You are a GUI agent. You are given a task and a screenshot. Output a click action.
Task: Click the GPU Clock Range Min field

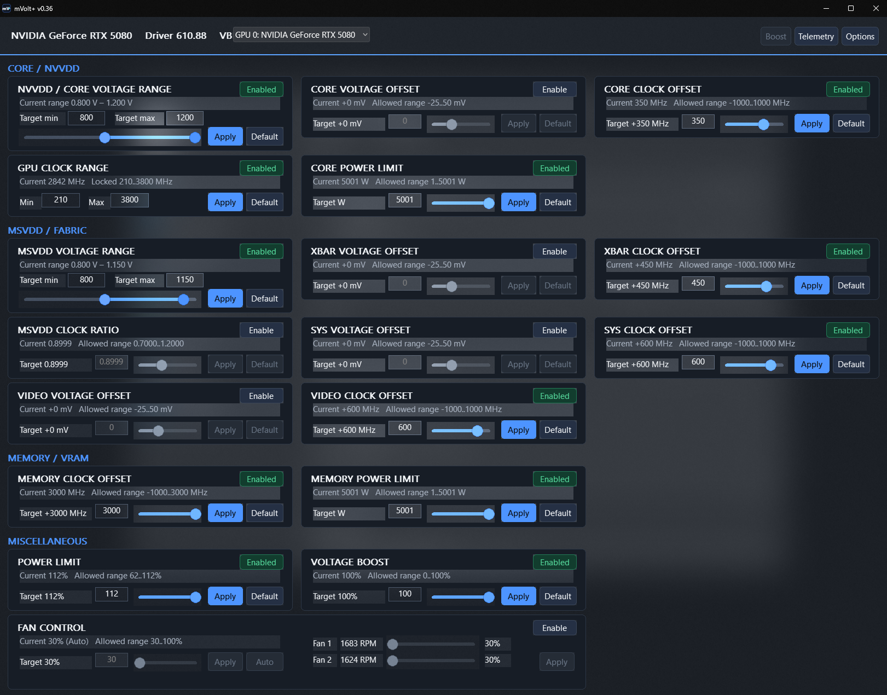click(61, 200)
